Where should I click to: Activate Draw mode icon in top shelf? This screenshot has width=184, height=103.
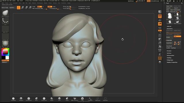(18, 8)
